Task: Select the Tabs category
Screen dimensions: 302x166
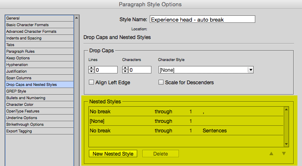Action: coord(40,45)
